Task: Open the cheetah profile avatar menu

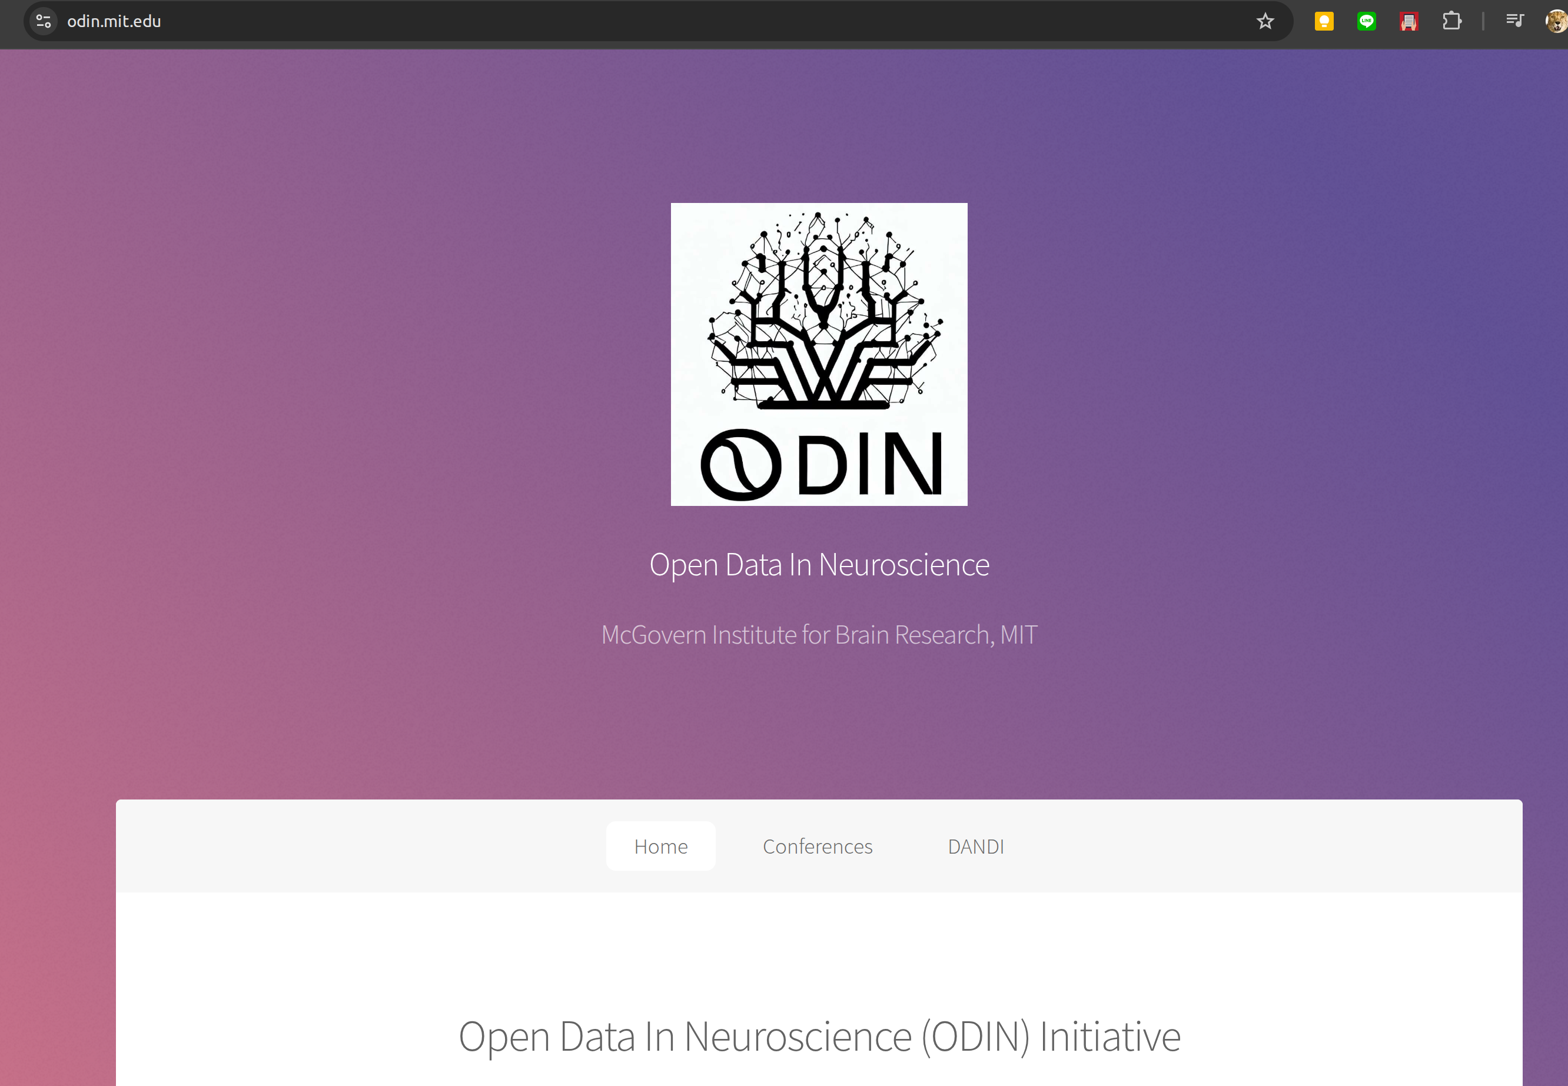Action: pyautogui.click(x=1556, y=21)
